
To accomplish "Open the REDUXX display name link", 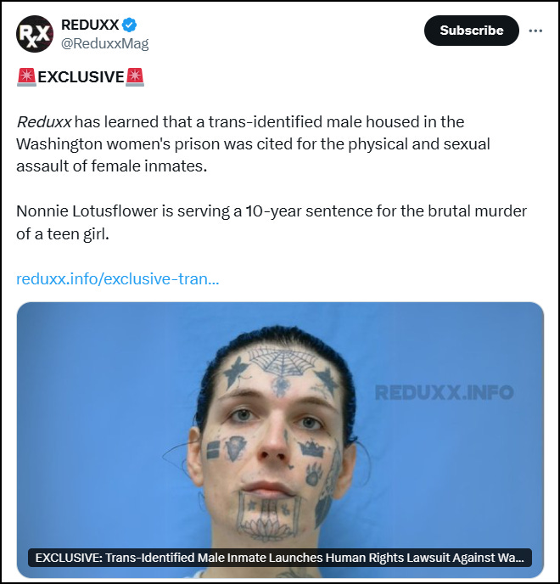I will click(90, 25).
